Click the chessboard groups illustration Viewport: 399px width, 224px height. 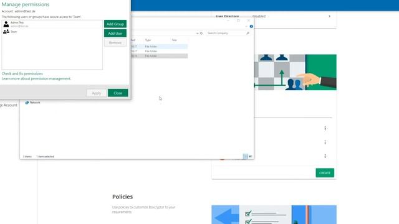click(295, 72)
